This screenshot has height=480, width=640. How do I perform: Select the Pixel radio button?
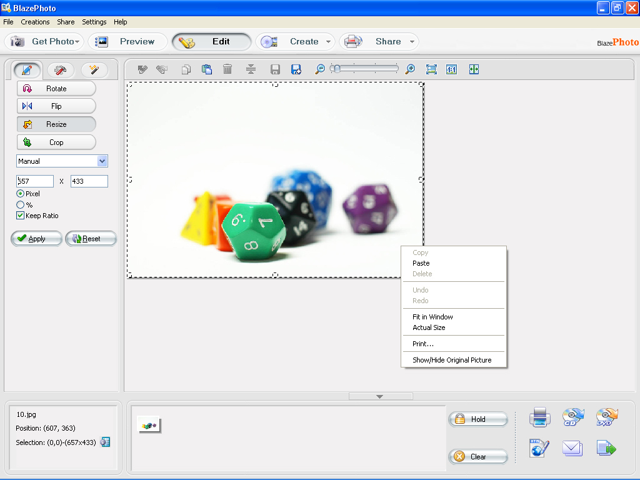[20, 194]
